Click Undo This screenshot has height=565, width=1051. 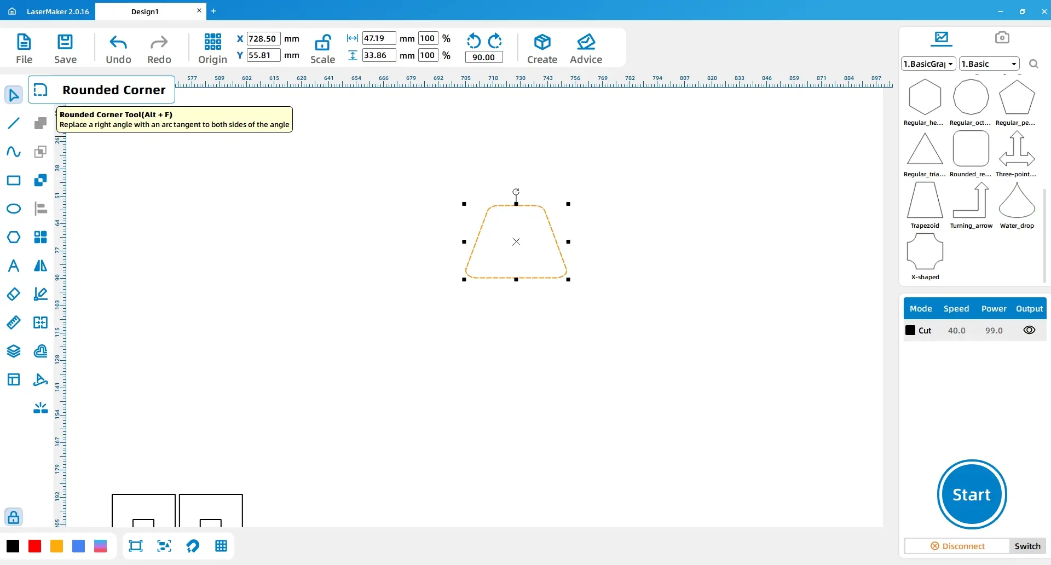point(118,49)
